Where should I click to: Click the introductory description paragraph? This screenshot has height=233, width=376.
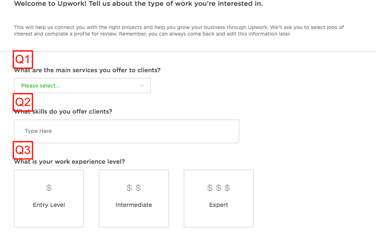tap(178, 30)
